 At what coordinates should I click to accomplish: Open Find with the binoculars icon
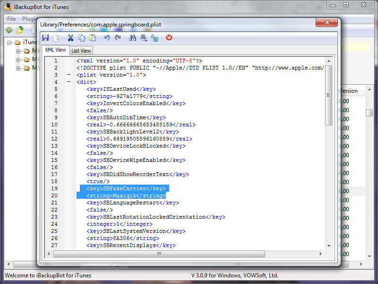tap(132, 38)
